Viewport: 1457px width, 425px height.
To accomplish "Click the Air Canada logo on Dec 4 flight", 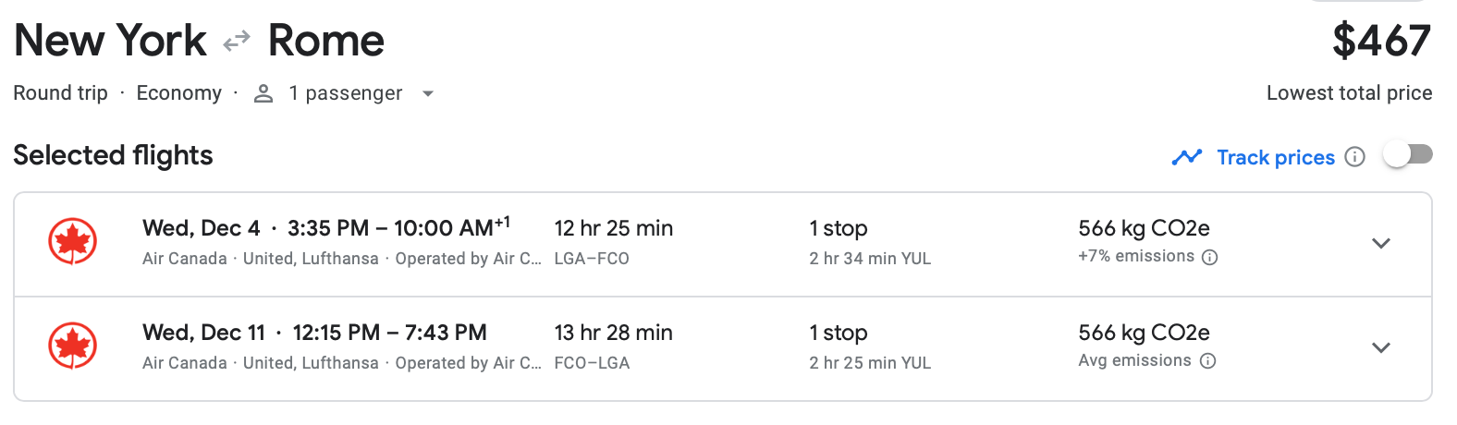I will click(x=72, y=242).
